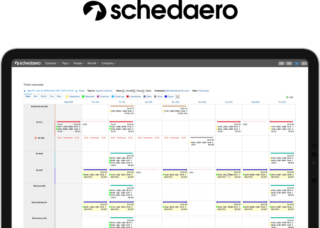Viewport: 320px width, 228px height.
Task: Click the Today link
Action: [x=82, y=91]
